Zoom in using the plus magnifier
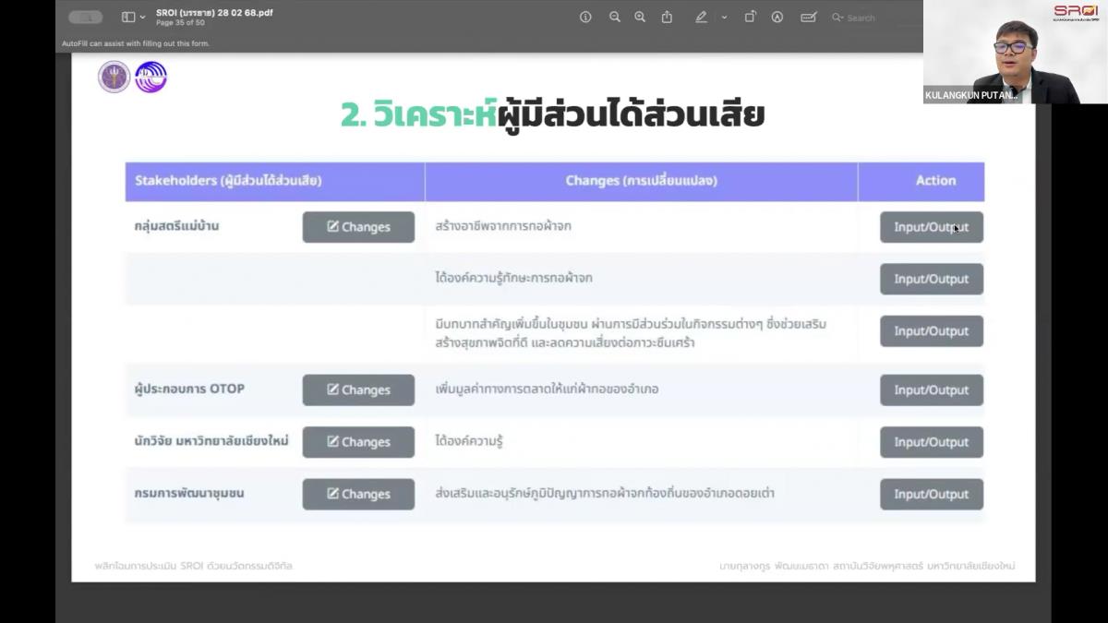Image resolution: width=1108 pixels, height=623 pixels. (640, 17)
